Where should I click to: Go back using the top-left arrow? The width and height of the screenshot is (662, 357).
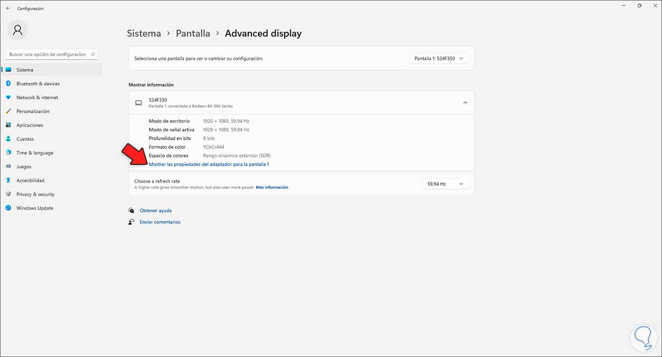click(x=8, y=8)
